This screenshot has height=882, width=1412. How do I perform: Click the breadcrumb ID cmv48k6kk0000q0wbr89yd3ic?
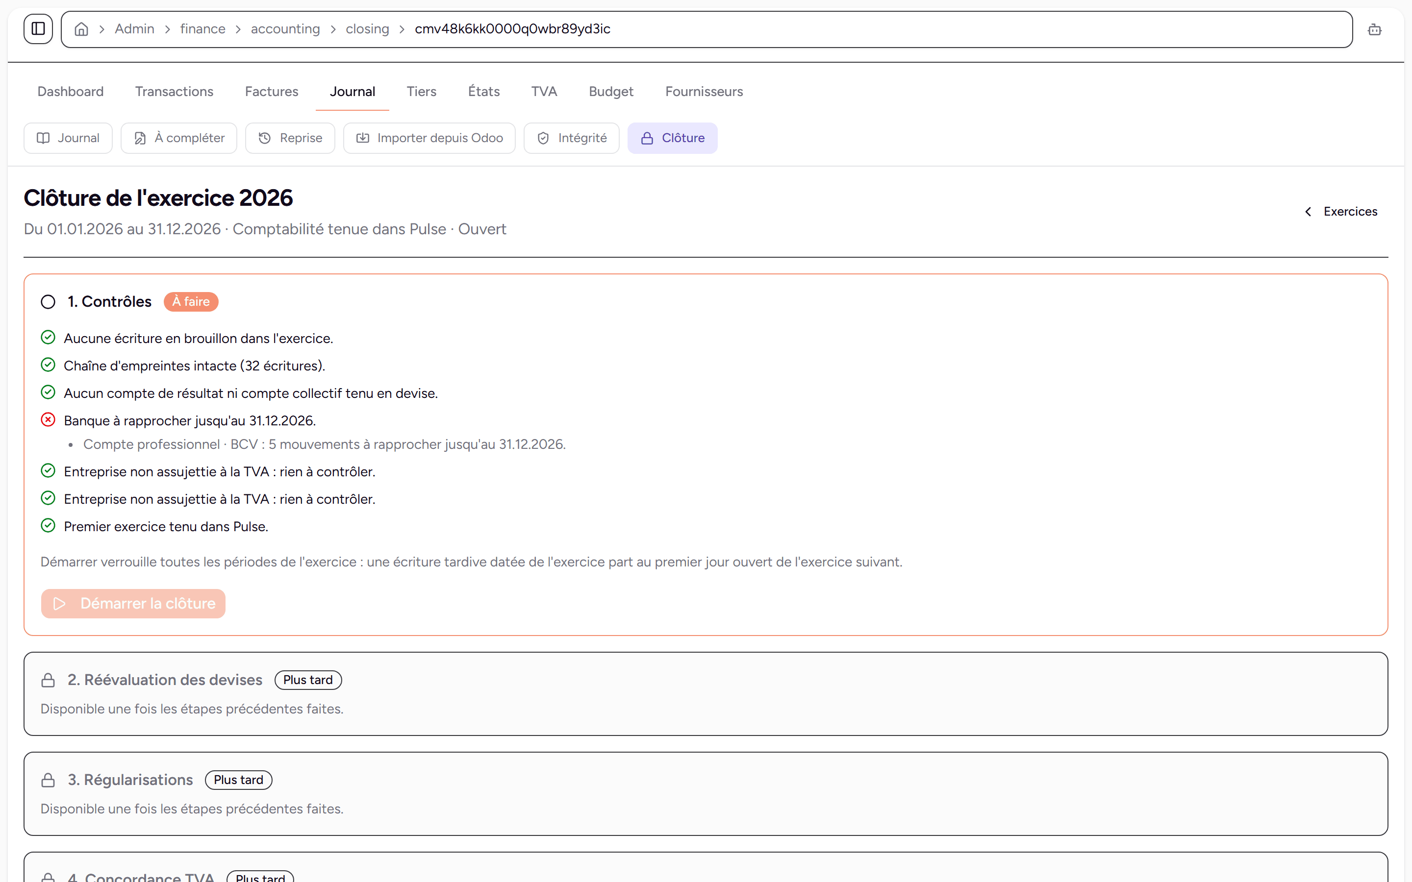(x=512, y=29)
